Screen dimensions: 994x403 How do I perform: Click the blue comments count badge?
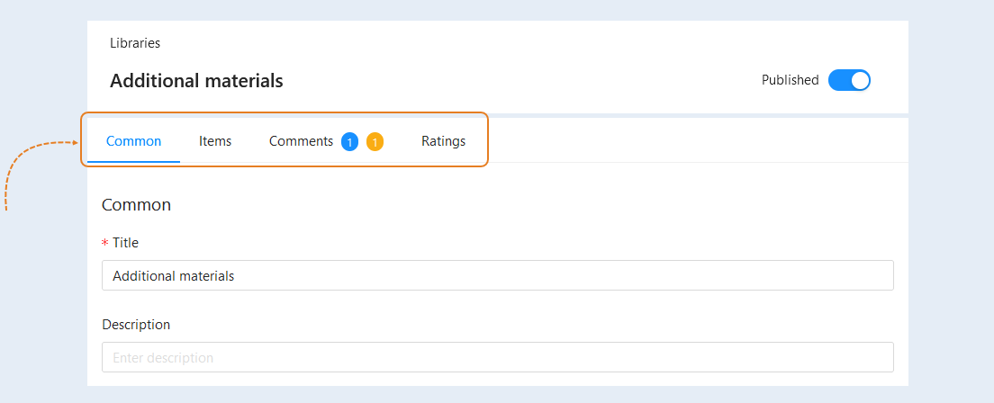(x=350, y=142)
